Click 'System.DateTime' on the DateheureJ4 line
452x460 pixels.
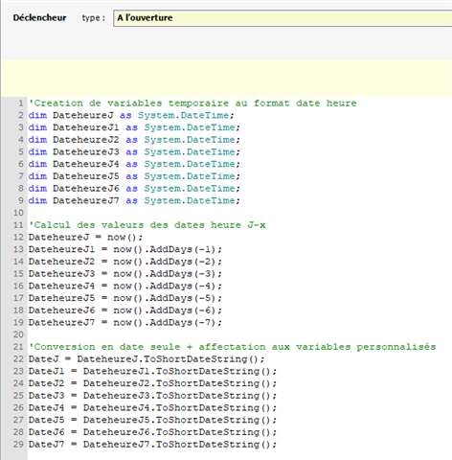(190, 164)
